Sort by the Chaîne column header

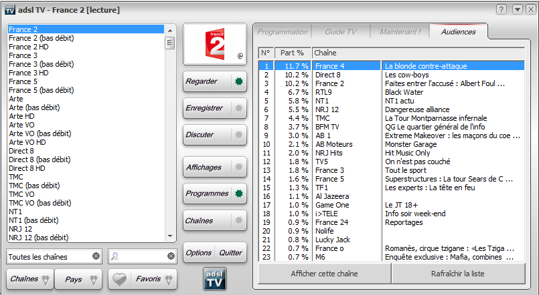[x=418, y=53]
